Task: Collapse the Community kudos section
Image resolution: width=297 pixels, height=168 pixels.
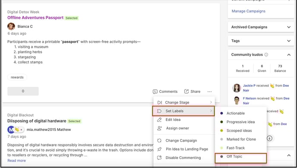Action: point(289,55)
